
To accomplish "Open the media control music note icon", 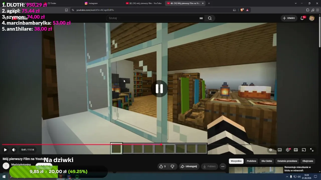I will (313, 10).
